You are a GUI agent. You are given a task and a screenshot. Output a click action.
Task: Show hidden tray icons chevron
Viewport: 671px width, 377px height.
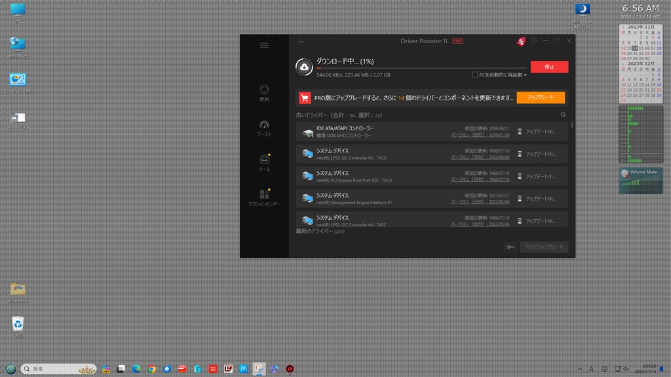(x=580, y=369)
